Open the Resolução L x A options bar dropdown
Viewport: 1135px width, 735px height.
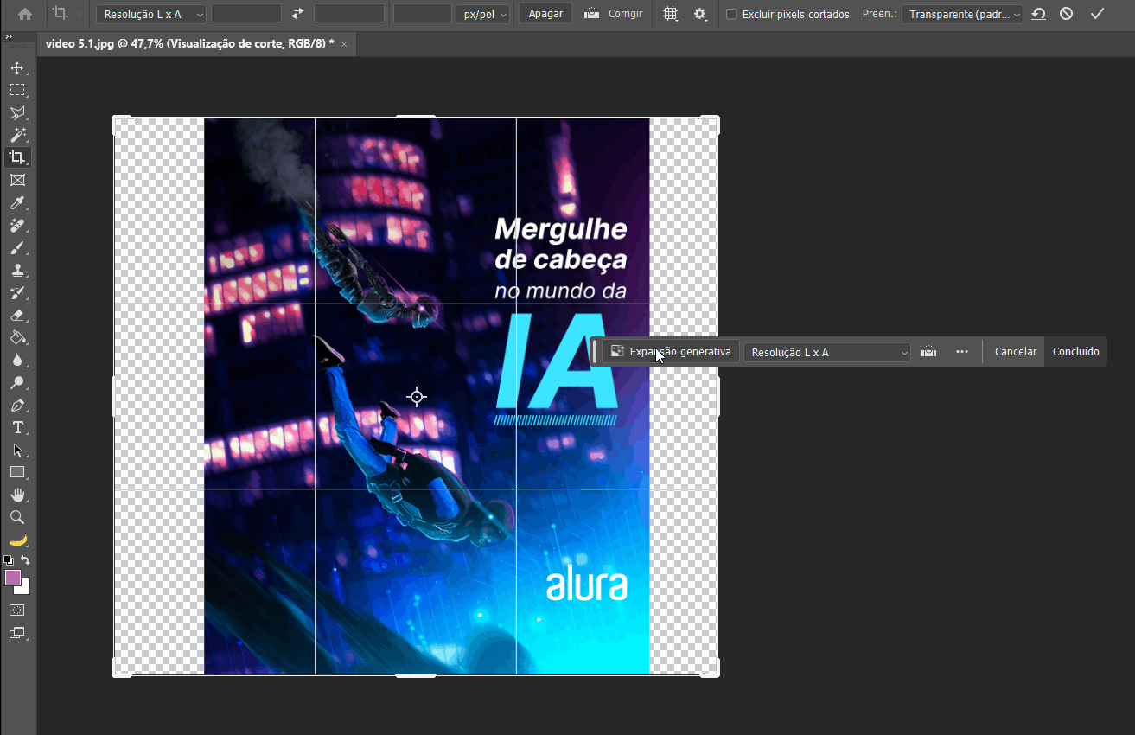pyautogui.click(x=151, y=14)
